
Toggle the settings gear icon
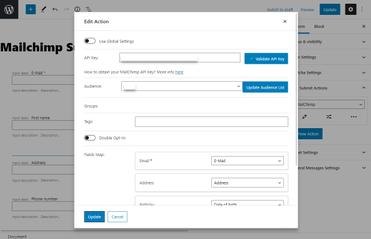pos(350,9)
